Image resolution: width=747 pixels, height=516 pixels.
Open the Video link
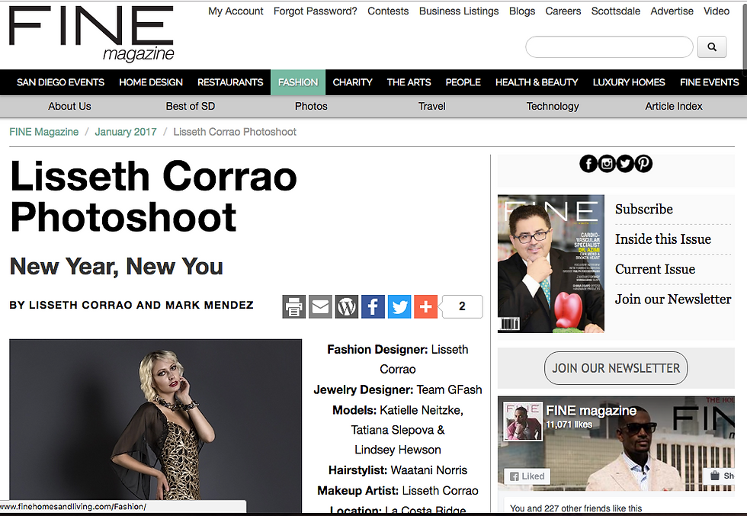pos(717,11)
